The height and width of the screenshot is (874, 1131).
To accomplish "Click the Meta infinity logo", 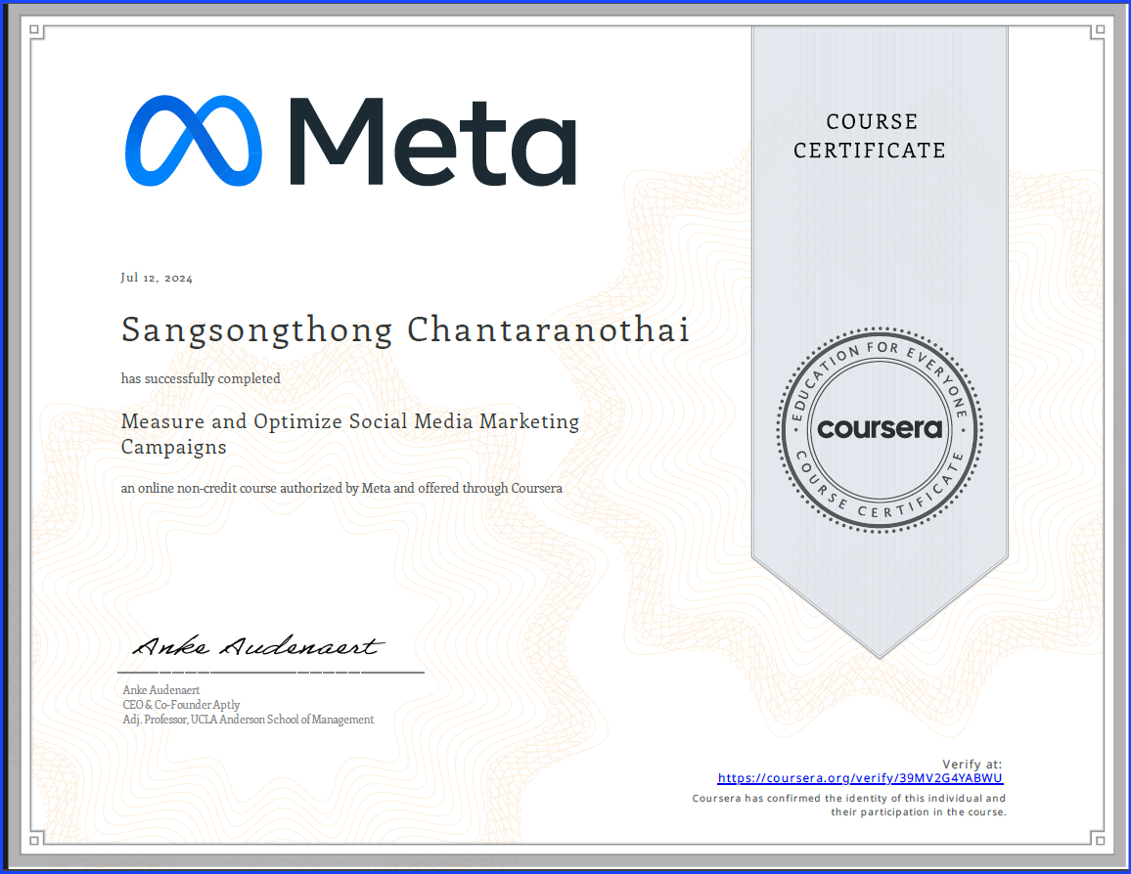I will coord(194,141).
